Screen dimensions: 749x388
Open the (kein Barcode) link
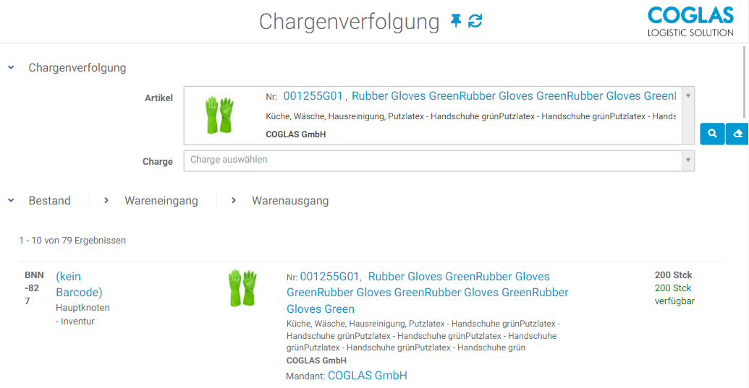pos(79,284)
